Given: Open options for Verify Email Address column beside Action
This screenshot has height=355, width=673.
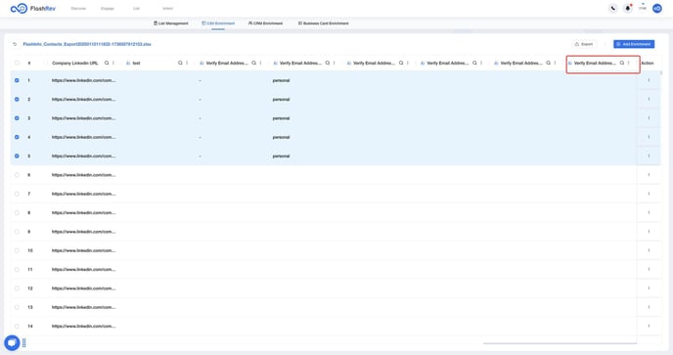Looking at the screenshot, I should click(629, 64).
